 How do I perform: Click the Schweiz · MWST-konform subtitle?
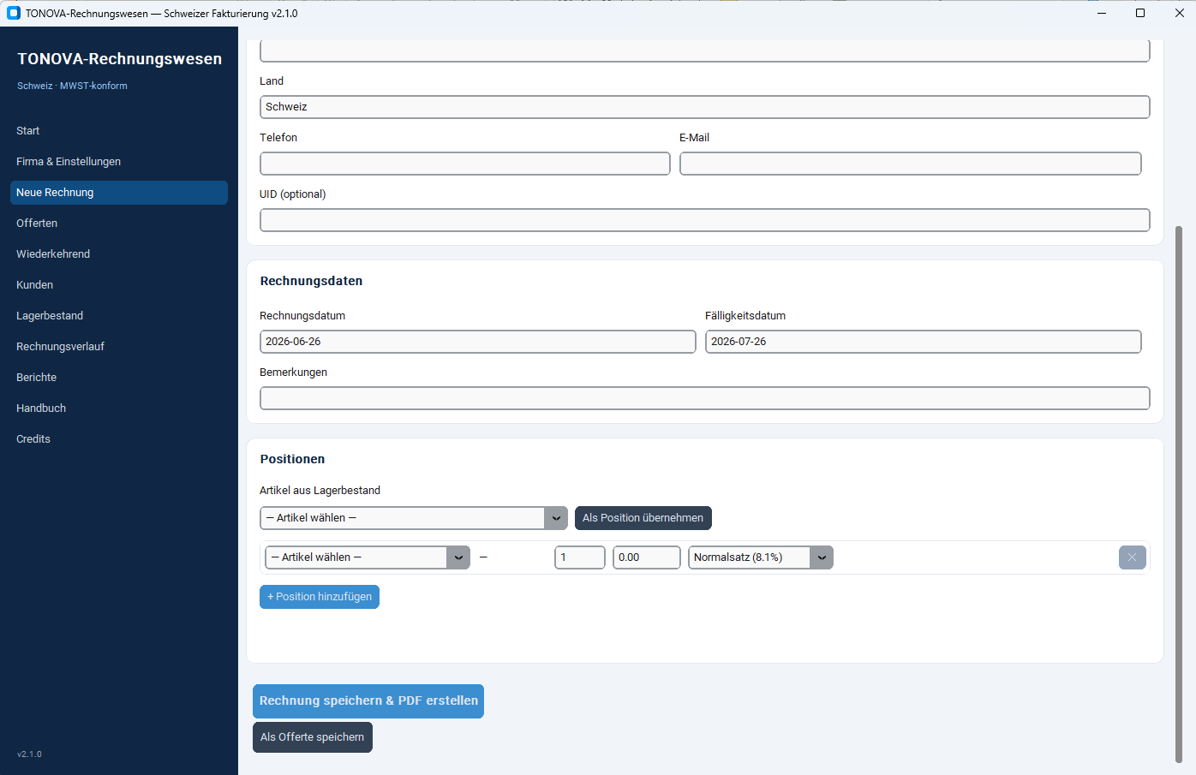(x=72, y=86)
